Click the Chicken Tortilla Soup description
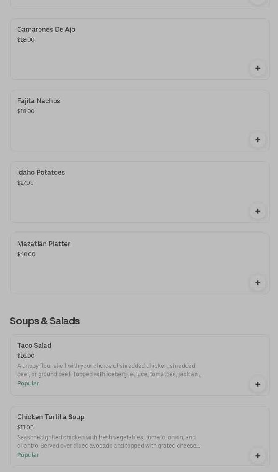The image size is (278, 472). pos(109,441)
